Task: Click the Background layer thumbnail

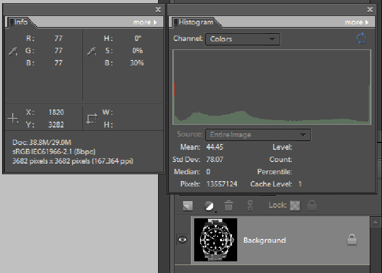Action: (215, 240)
